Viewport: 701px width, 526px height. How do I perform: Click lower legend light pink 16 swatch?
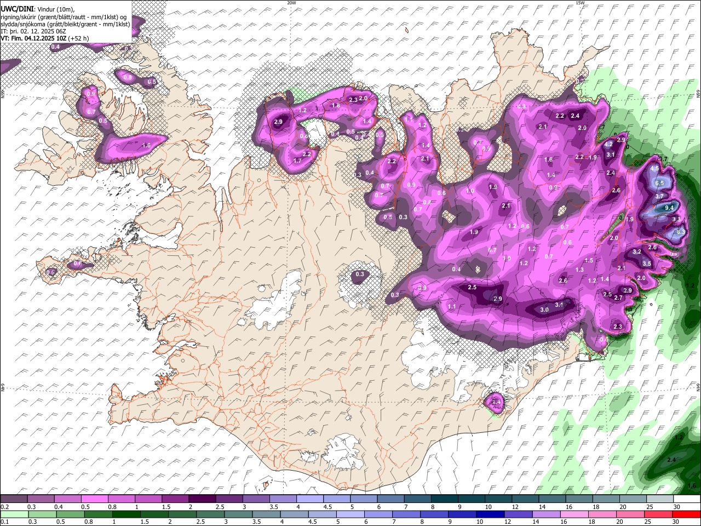[573, 514]
